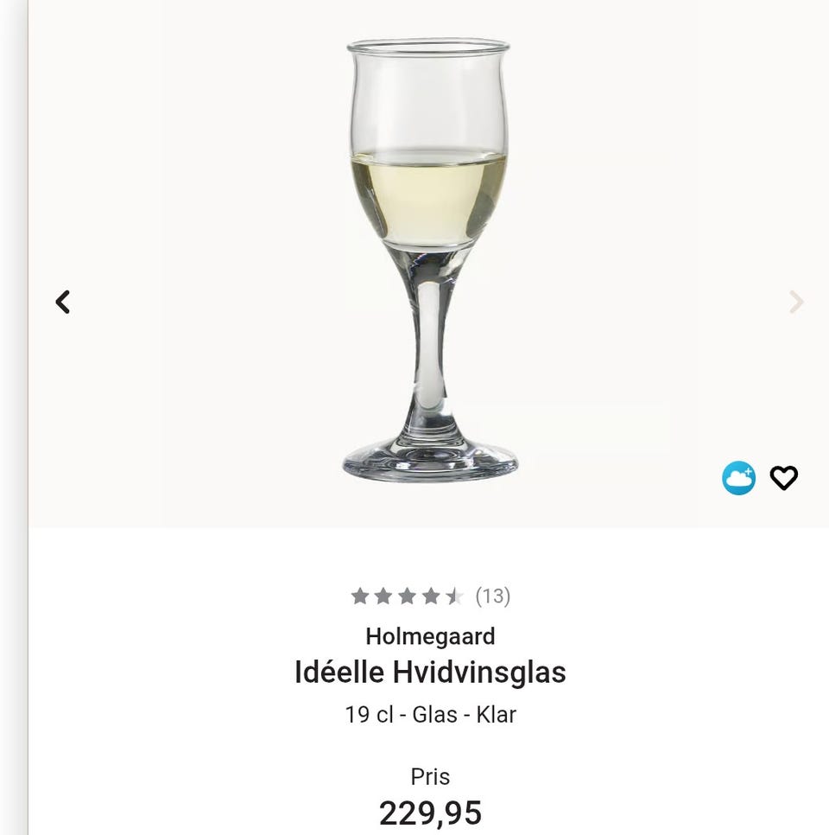Show the previous product photo
The height and width of the screenshot is (835, 829).
pyautogui.click(x=62, y=302)
